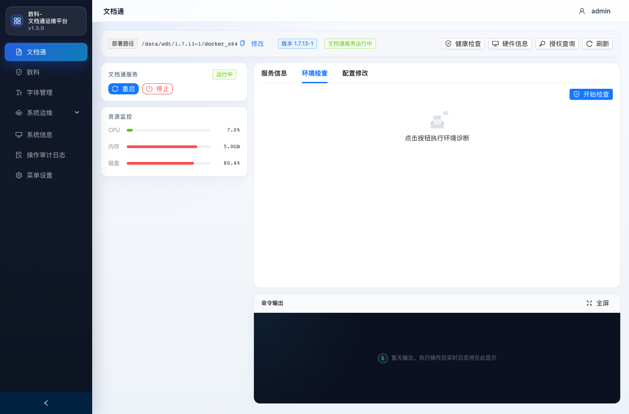This screenshot has height=414, width=629.
Task: Click the empty-state inbox illustration
Action: click(x=439, y=120)
